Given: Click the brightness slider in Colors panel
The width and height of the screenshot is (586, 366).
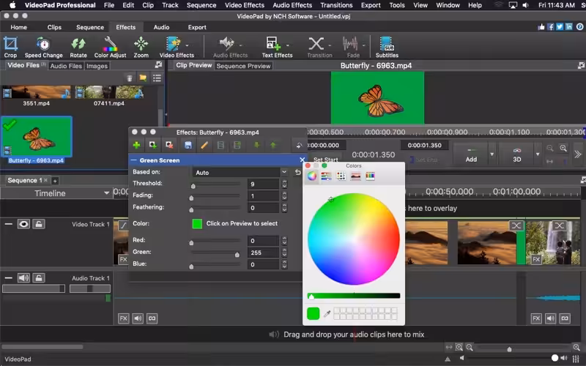Looking at the screenshot, I should pyautogui.click(x=354, y=296).
